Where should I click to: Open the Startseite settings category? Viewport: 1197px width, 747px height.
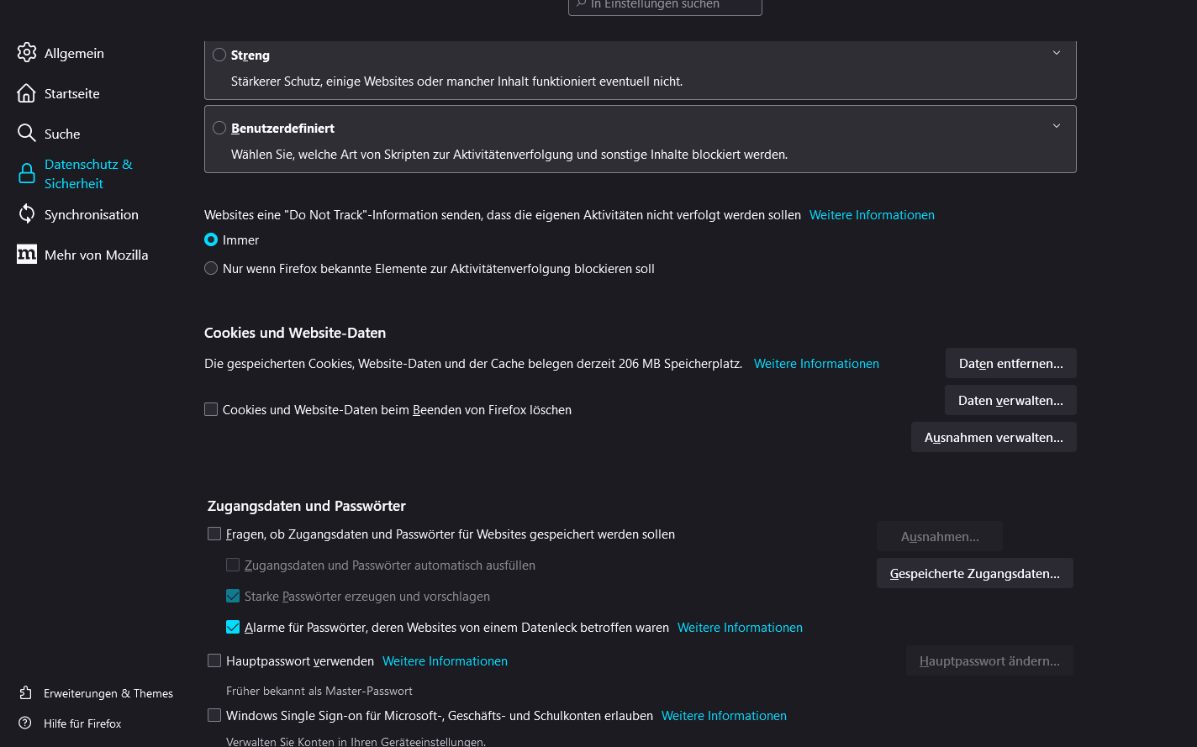pyautogui.click(x=71, y=93)
